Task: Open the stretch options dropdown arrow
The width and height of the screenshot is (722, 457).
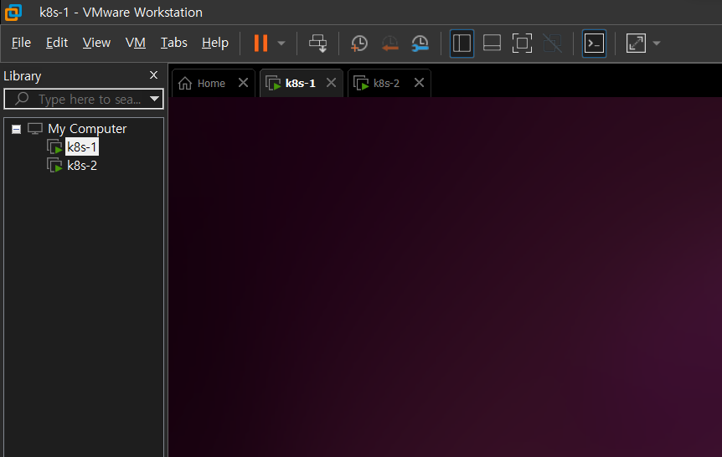Action: (x=657, y=44)
